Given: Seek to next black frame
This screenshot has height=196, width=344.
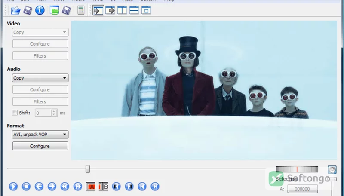Looking at the screenshot, I should (129, 187).
